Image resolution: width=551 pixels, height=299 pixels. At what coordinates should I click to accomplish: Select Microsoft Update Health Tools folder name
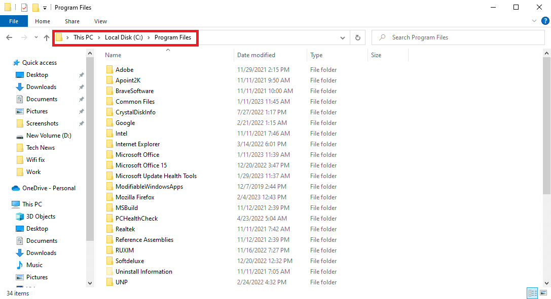pyautogui.click(x=156, y=176)
